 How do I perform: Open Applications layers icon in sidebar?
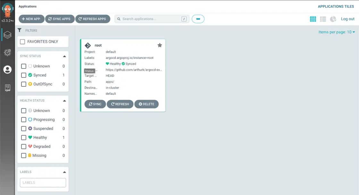click(x=7, y=35)
